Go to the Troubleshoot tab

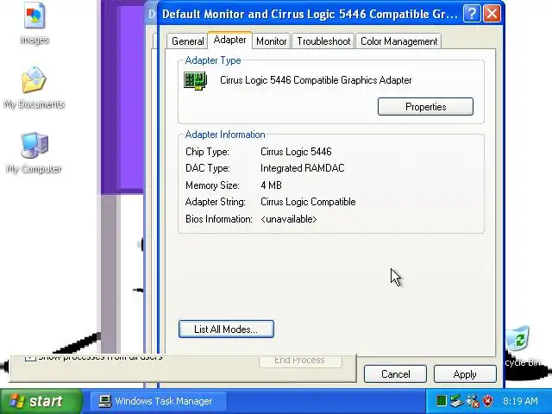pos(323,41)
